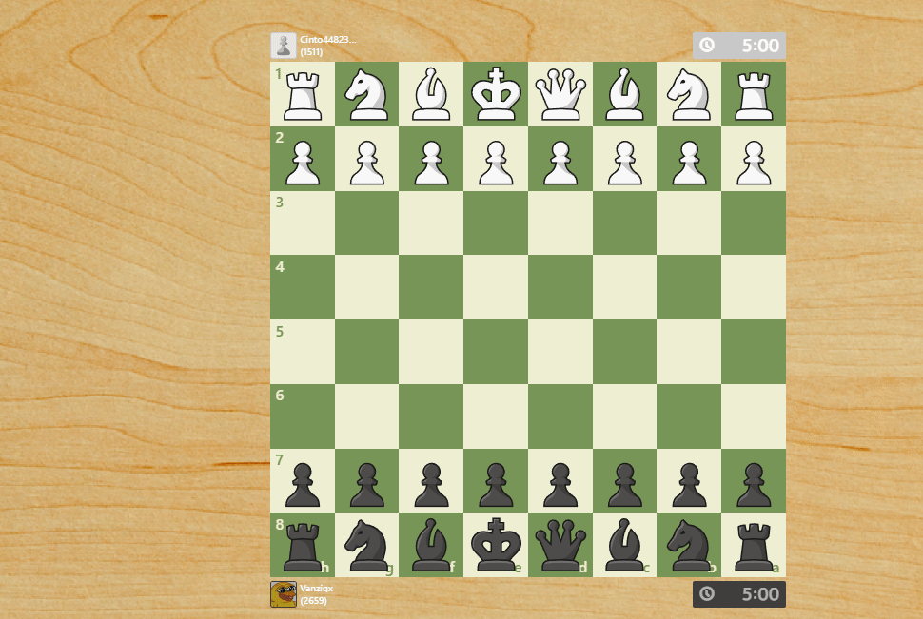Click the bottom Vanziqx 5:00 clock
The image size is (923, 619).
click(739, 593)
